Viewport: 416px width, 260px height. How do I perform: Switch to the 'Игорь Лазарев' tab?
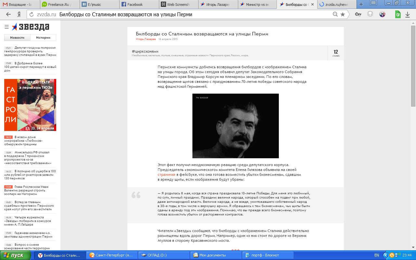coord(218,5)
